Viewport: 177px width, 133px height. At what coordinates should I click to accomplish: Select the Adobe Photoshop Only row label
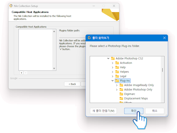click(138, 90)
